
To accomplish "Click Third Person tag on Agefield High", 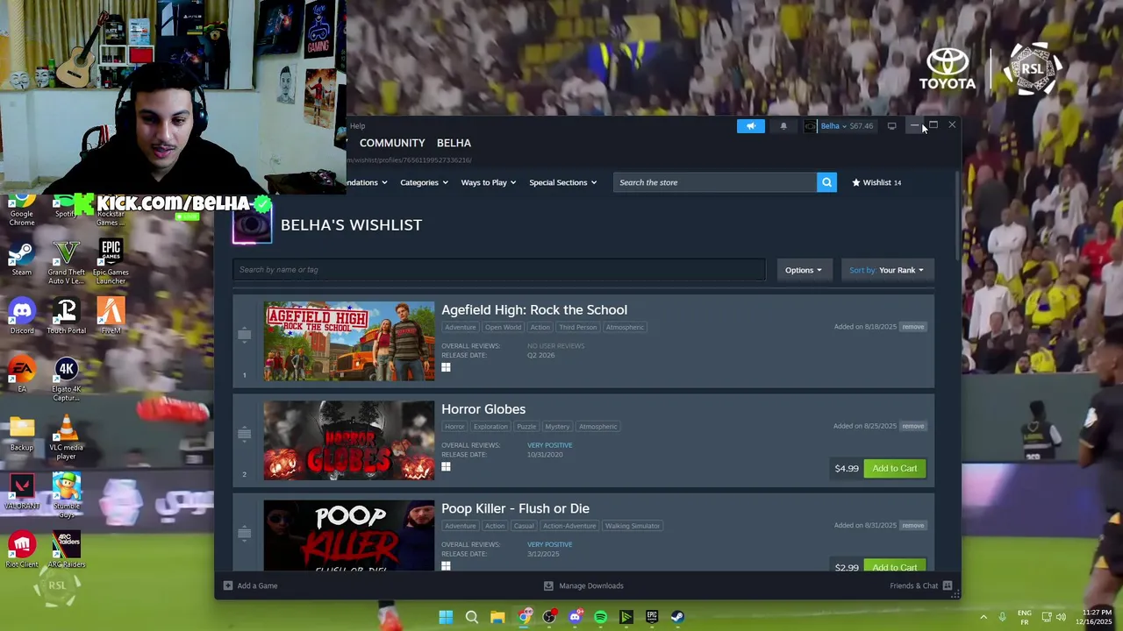I will point(577,328).
